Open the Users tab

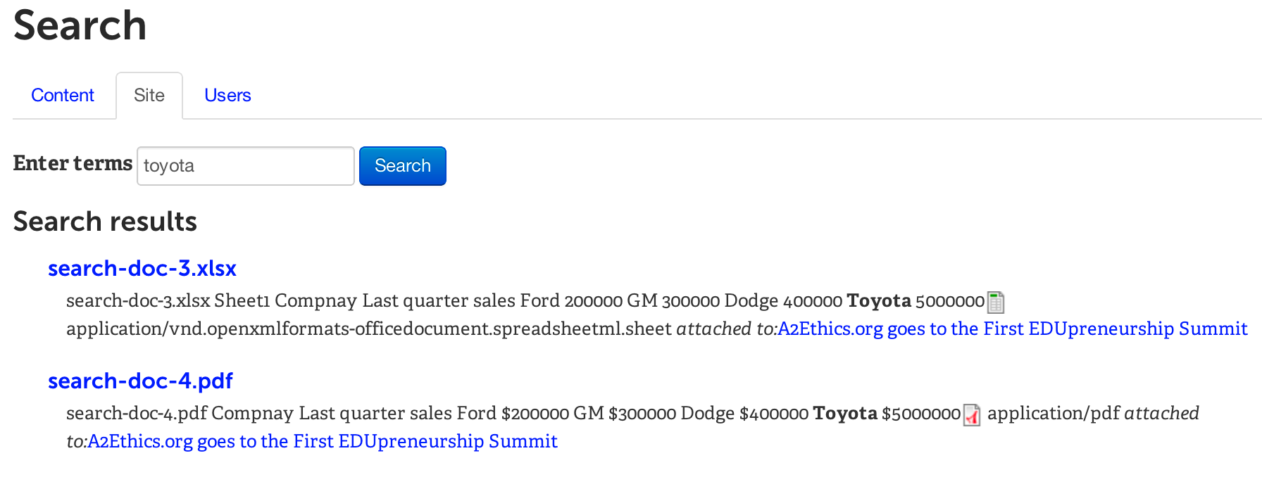(227, 95)
